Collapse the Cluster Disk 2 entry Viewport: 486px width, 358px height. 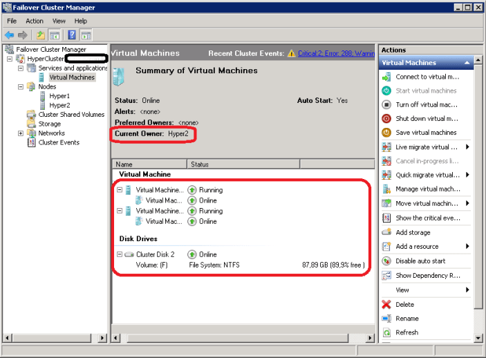[119, 254]
